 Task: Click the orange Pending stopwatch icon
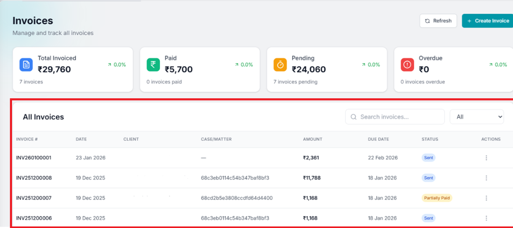pos(280,65)
